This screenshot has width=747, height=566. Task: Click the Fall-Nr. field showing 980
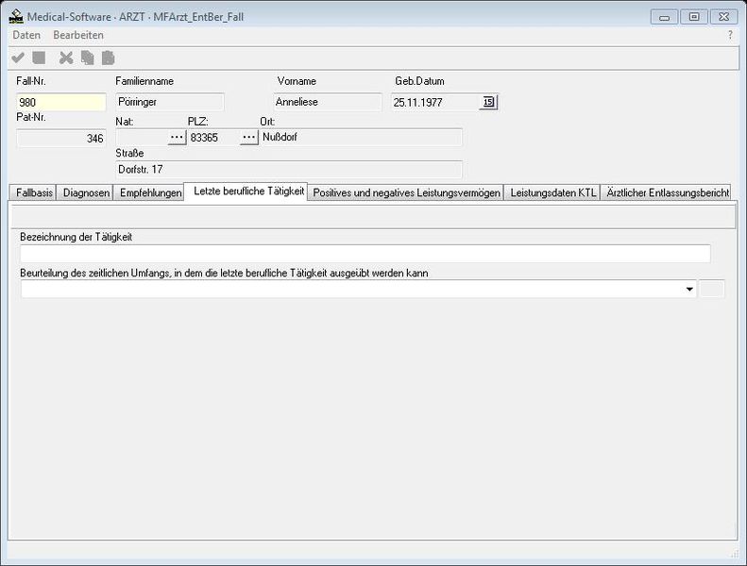[x=61, y=102]
